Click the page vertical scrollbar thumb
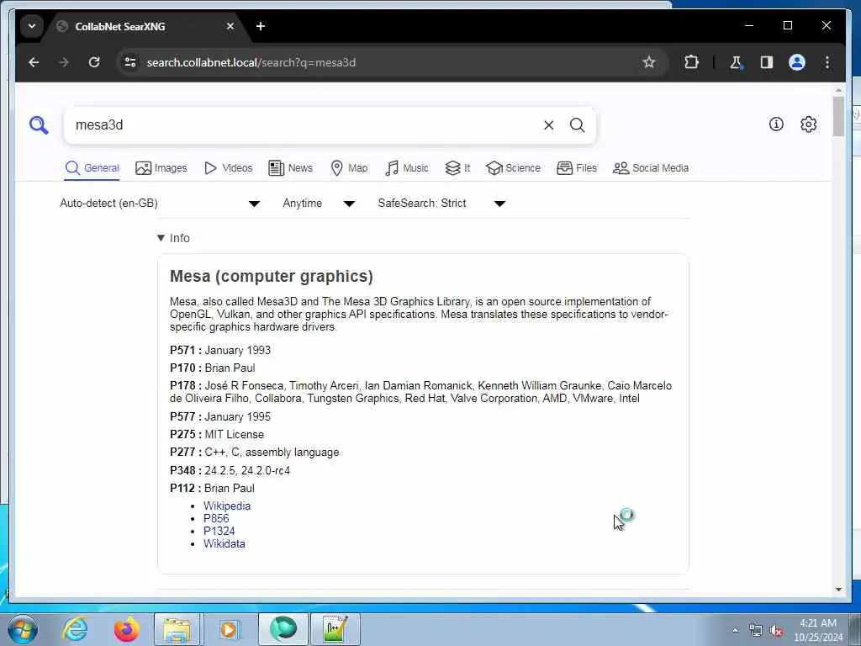861x646 pixels. (x=838, y=116)
